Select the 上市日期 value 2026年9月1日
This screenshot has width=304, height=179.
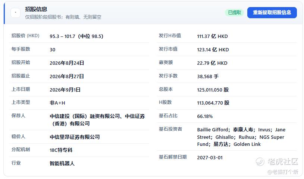(x=65, y=90)
